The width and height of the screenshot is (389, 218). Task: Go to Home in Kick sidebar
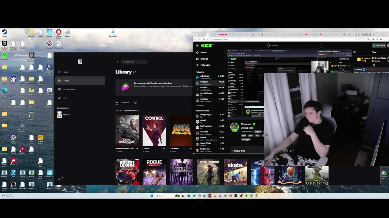point(201,52)
